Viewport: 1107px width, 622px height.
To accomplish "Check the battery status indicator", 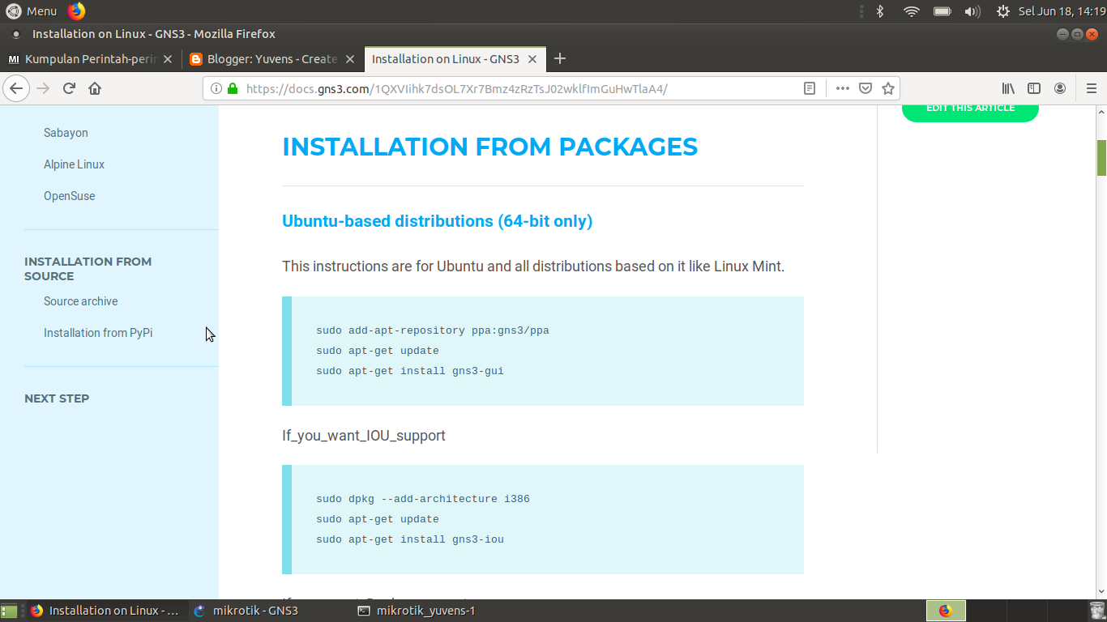I will click(x=942, y=11).
